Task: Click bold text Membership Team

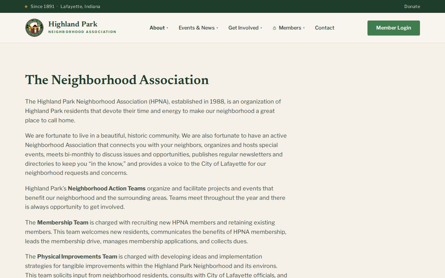Action: click(63, 222)
